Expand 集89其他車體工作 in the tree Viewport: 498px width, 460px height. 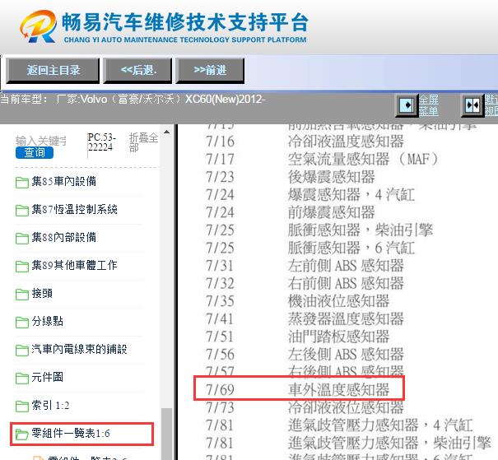point(75,266)
